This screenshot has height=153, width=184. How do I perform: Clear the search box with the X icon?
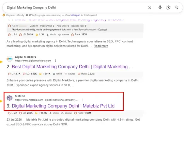[x=150, y=7]
